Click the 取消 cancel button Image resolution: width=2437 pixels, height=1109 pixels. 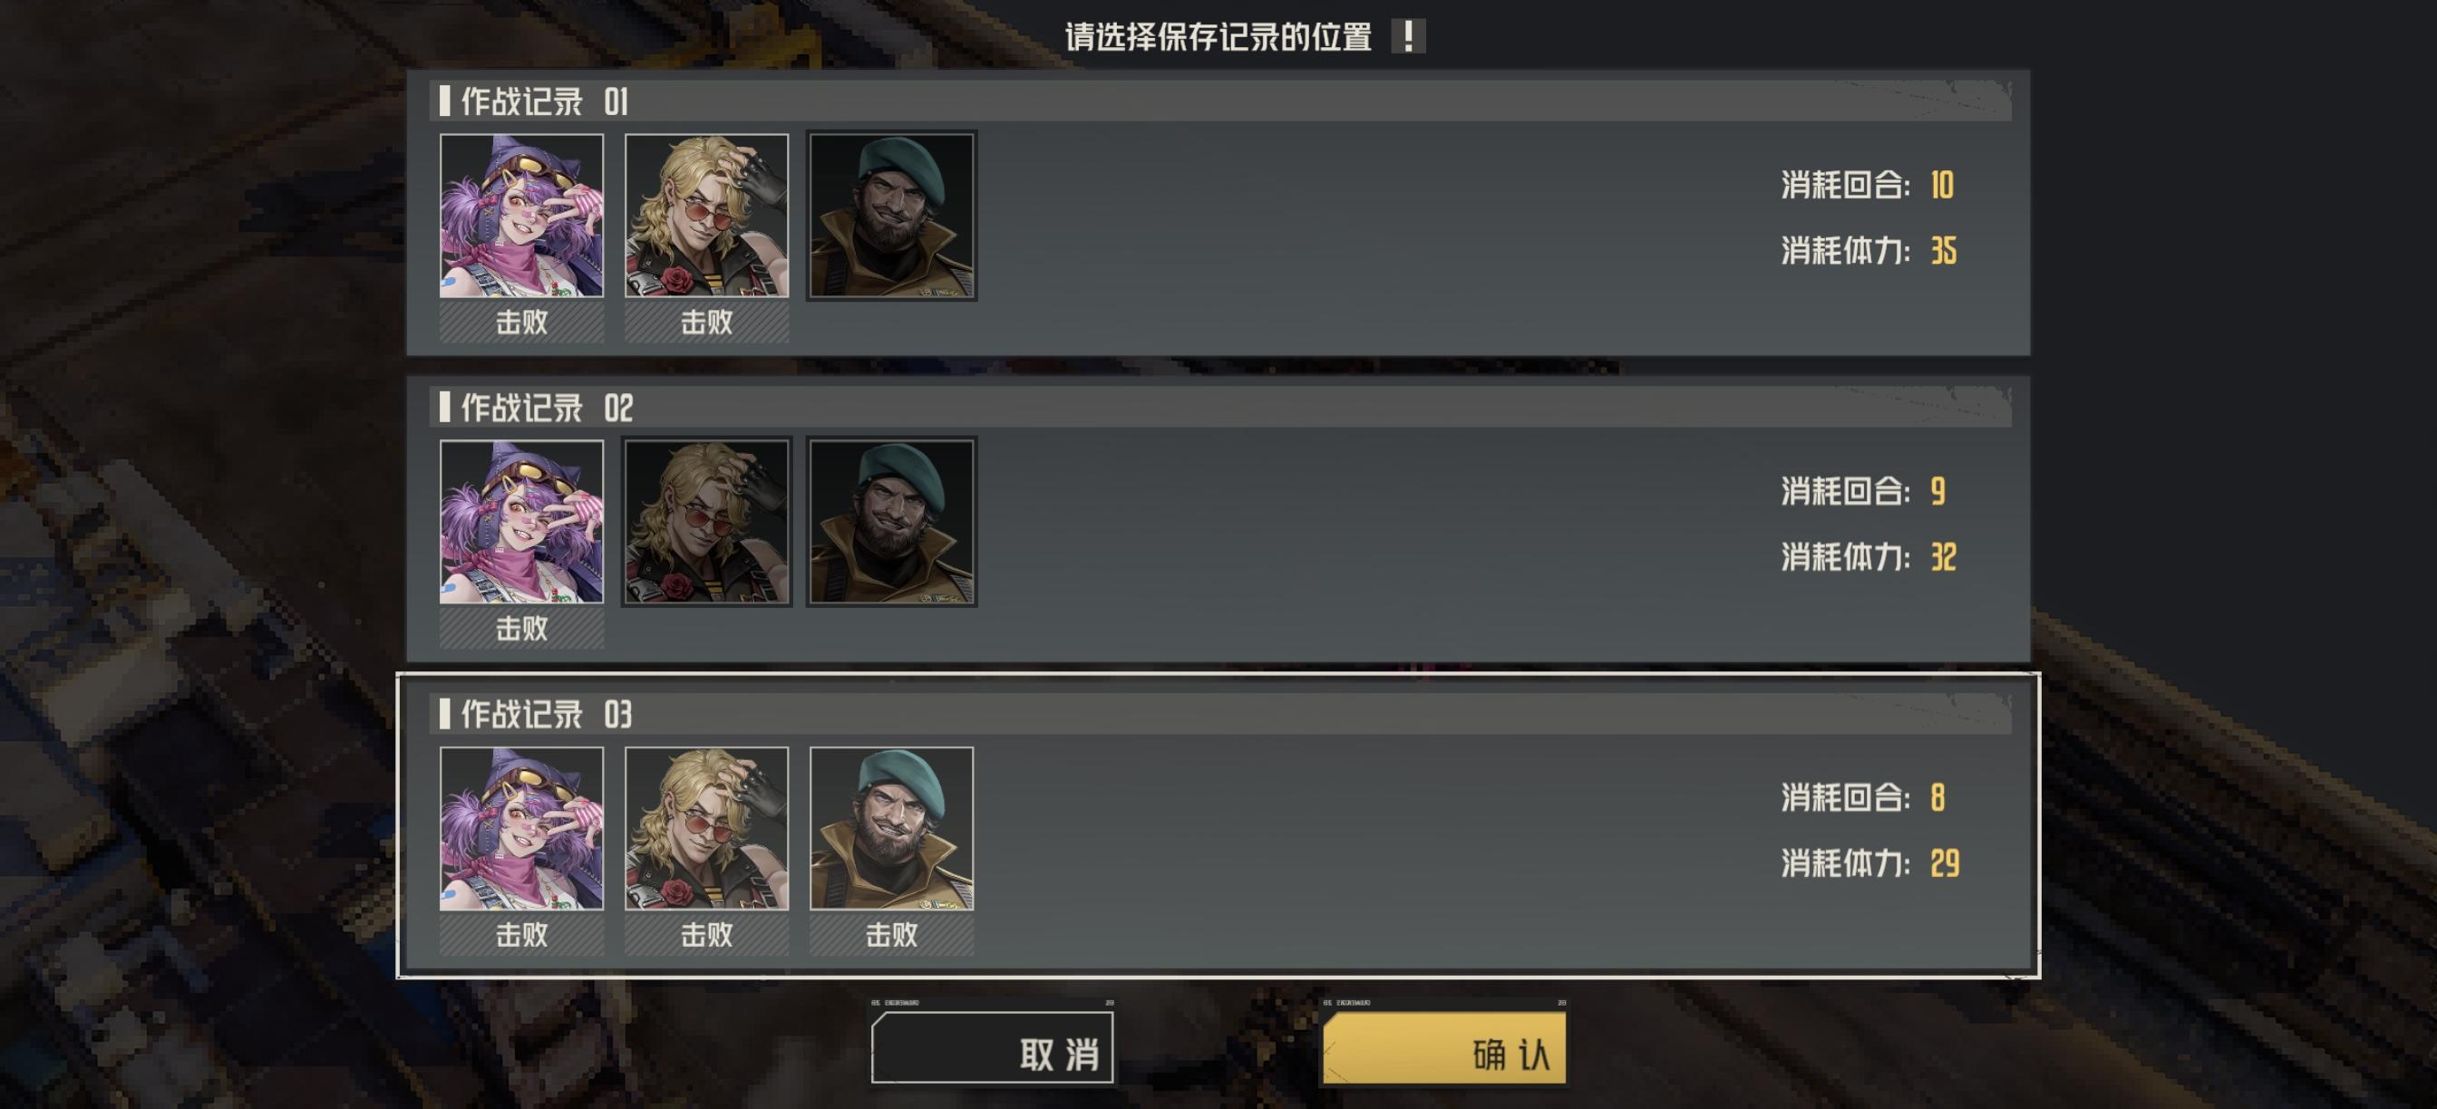993,1047
